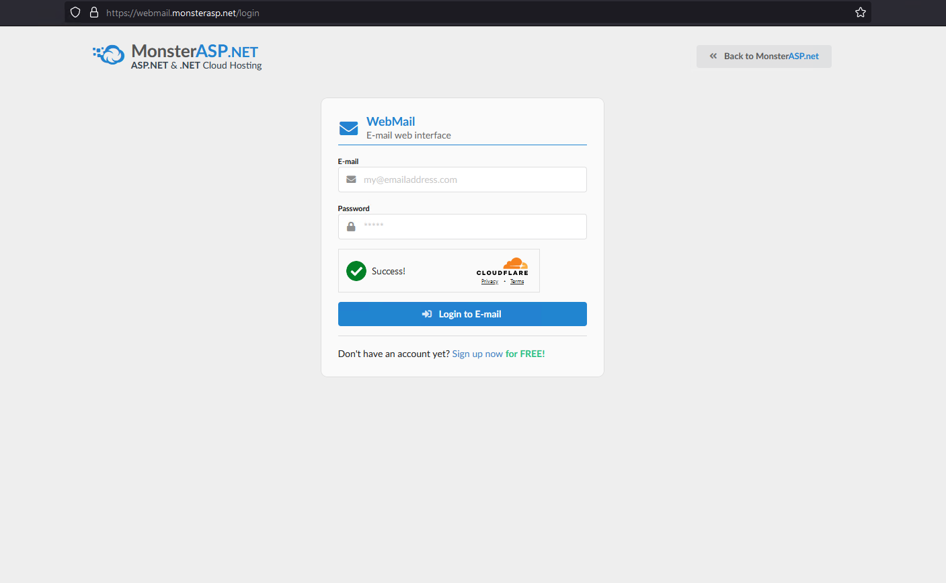Go Back to MonsterASP.net
946x583 pixels.
764,56
